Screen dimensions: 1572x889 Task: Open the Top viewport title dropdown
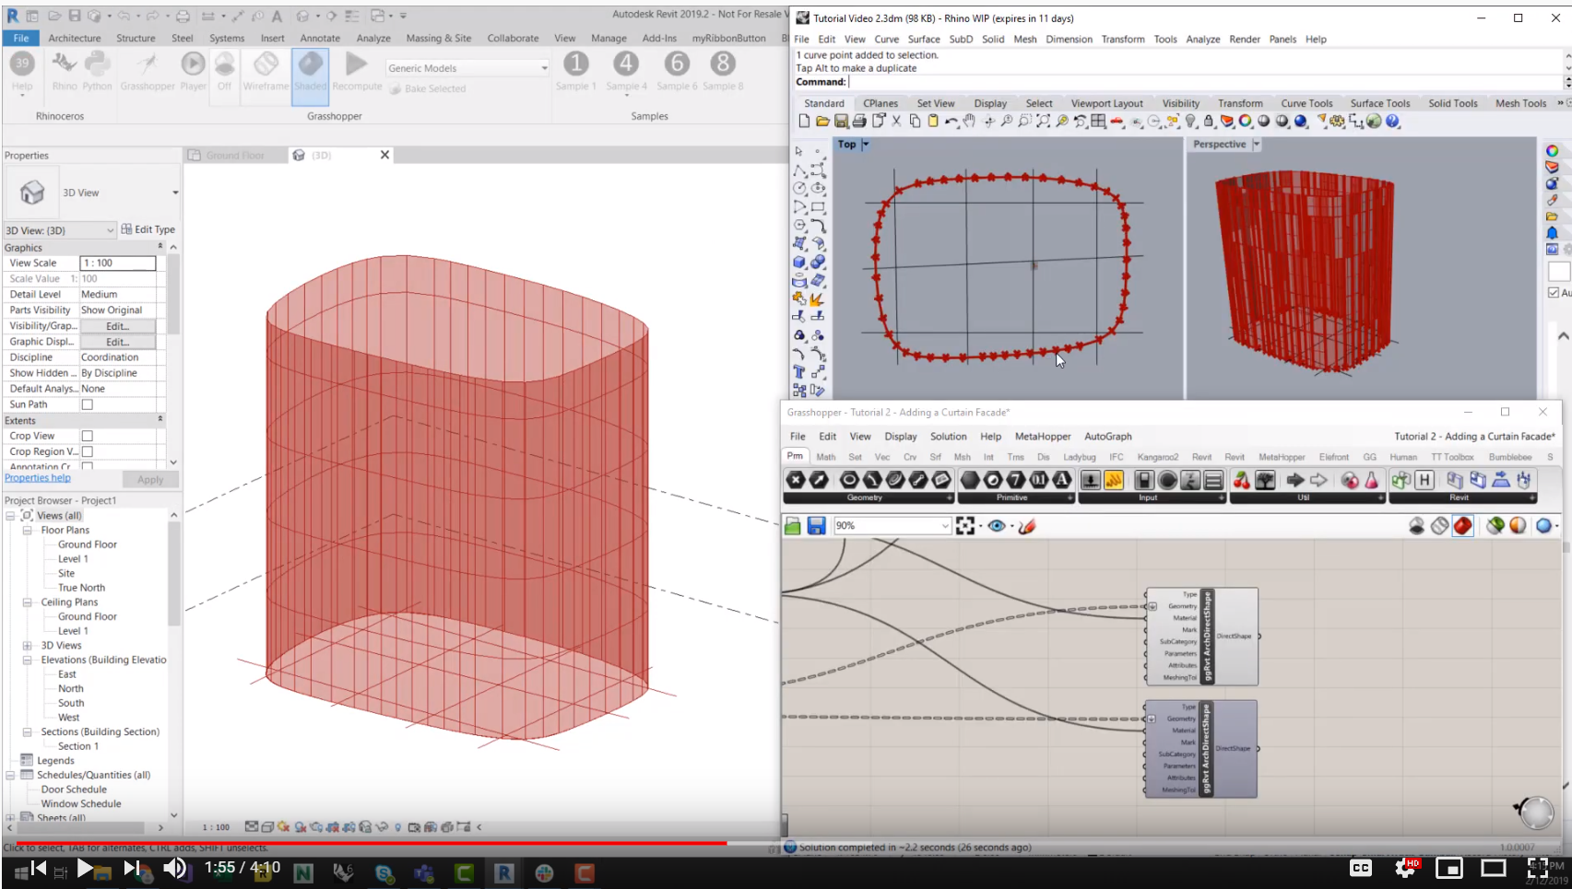(x=865, y=145)
